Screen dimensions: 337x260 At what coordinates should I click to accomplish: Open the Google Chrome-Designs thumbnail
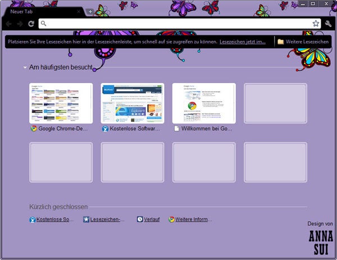[x=61, y=103]
